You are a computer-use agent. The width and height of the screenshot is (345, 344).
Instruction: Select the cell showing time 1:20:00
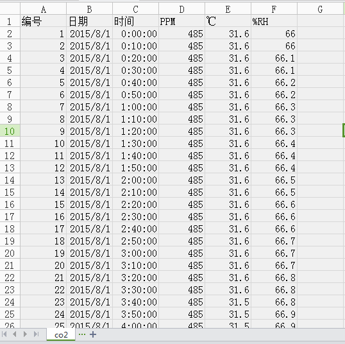point(135,132)
